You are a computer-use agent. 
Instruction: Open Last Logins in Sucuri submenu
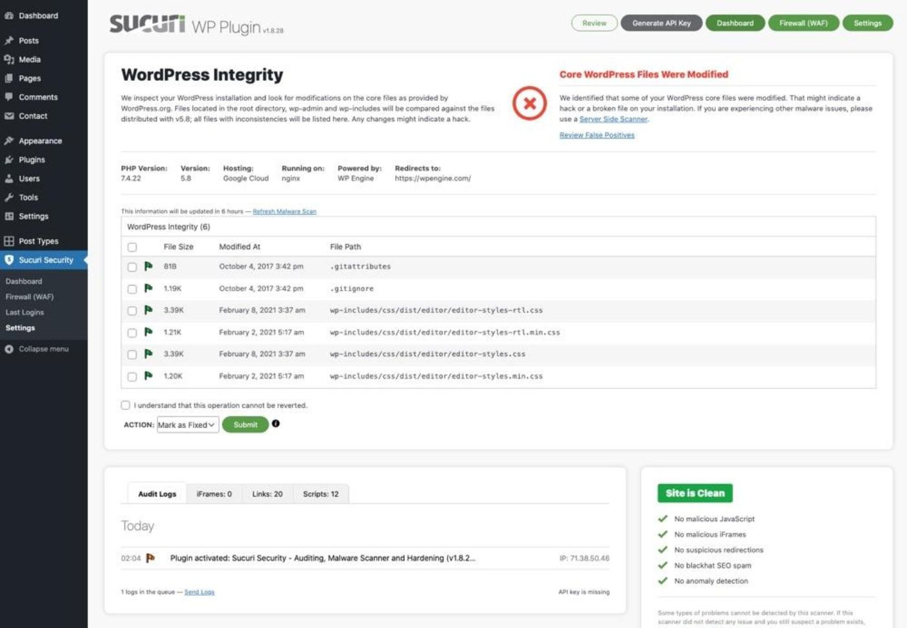click(25, 312)
